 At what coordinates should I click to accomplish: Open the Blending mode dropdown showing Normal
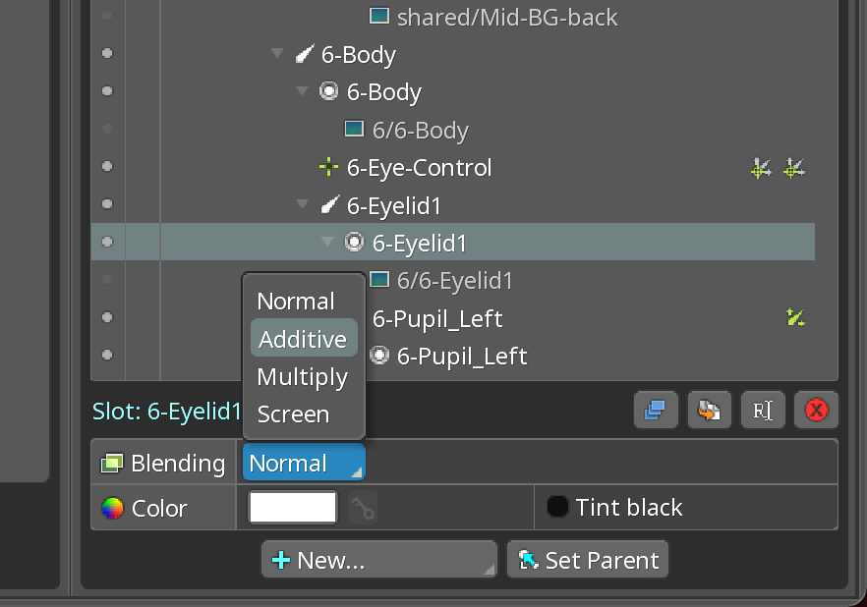(x=304, y=462)
